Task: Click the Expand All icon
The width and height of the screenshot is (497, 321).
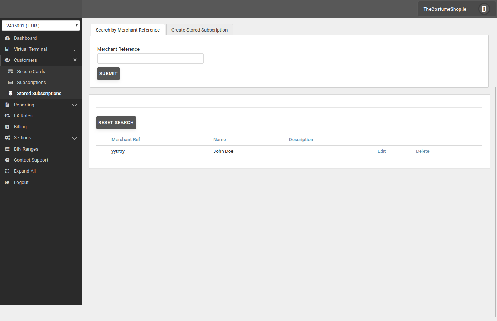Action: (x=7, y=171)
